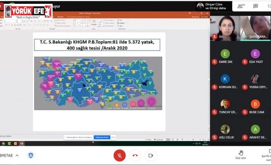This screenshot has width=271, height=165.
Task: Click the 'Paylaşmayı durdur' stop sharing button
Action: click(x=101, y=137)
